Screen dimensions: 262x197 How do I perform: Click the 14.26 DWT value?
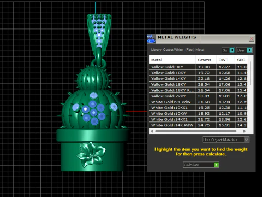(224, 79)
